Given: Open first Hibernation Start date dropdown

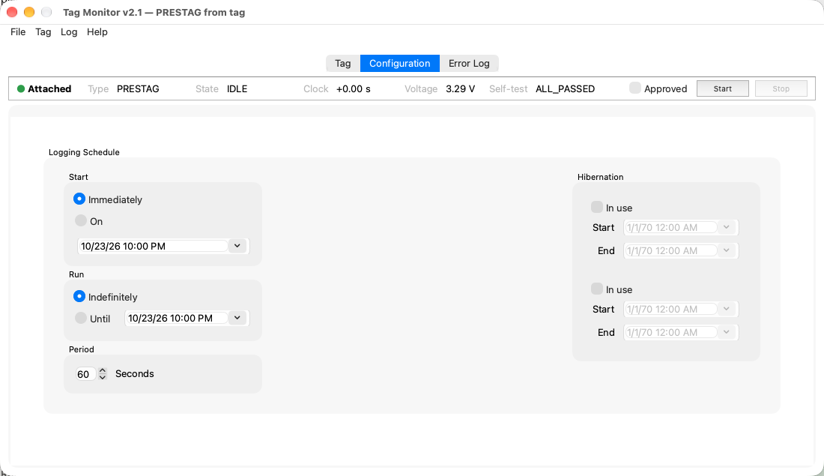Looking at the screenshot, I should [x=727, y=227].
